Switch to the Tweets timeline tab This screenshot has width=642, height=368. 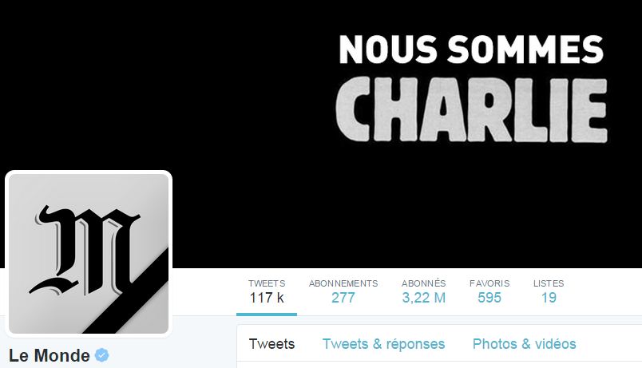point(271,344)
